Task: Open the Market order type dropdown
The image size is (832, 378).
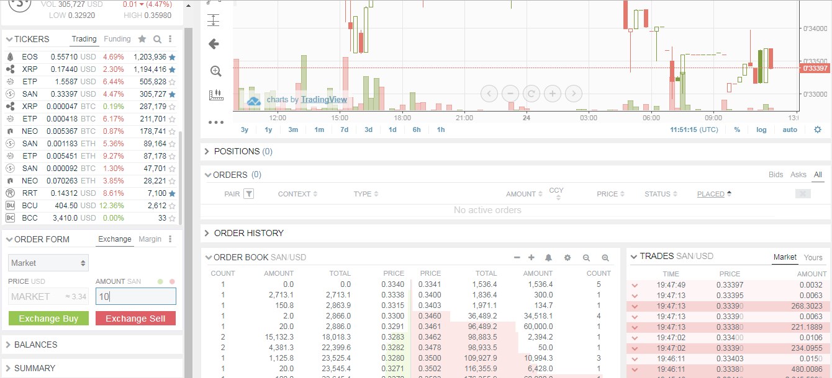Action: [x=48, y=262]
